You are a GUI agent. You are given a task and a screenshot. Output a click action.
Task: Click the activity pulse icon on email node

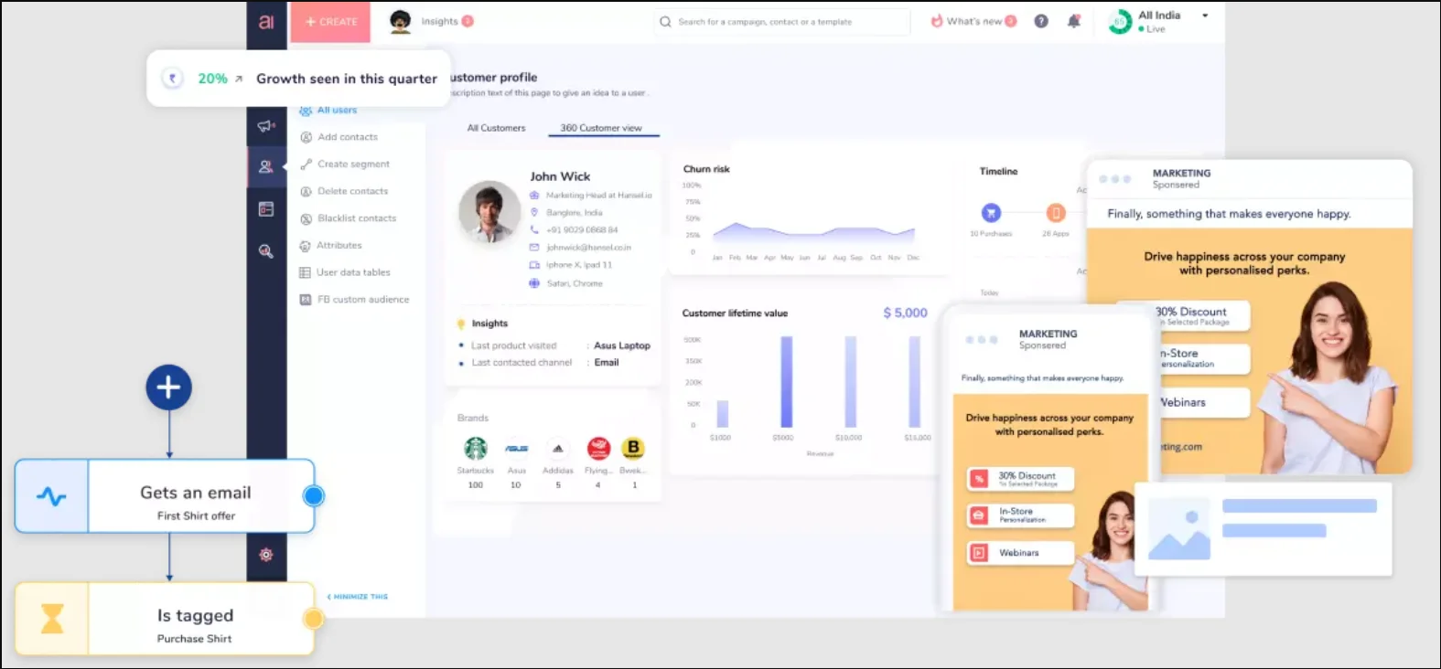coord(51,496)
